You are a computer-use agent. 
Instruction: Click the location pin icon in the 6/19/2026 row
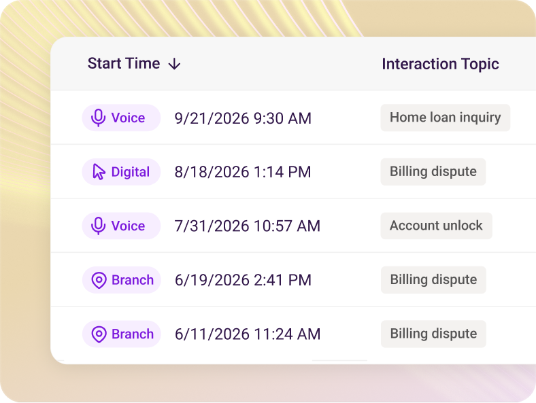point(99,280)
